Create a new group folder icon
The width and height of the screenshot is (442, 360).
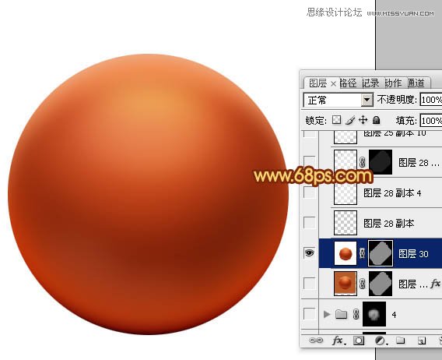click(400, 341)
